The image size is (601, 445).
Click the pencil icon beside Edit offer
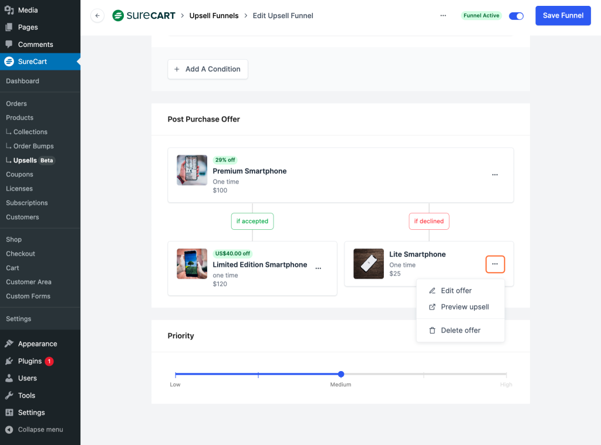[433, 291]
